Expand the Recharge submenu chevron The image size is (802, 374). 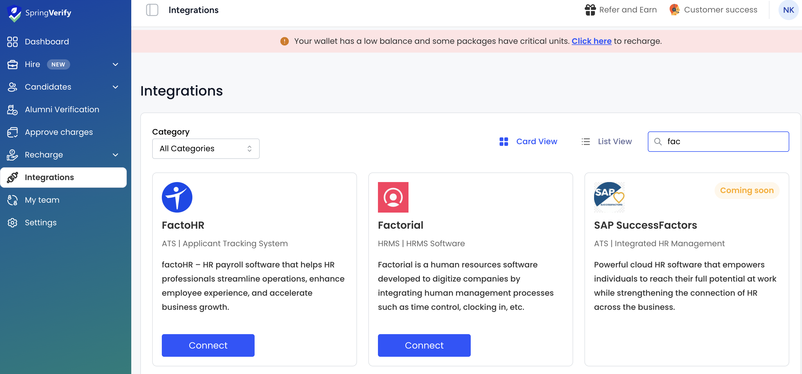click(x=115, y=155)
